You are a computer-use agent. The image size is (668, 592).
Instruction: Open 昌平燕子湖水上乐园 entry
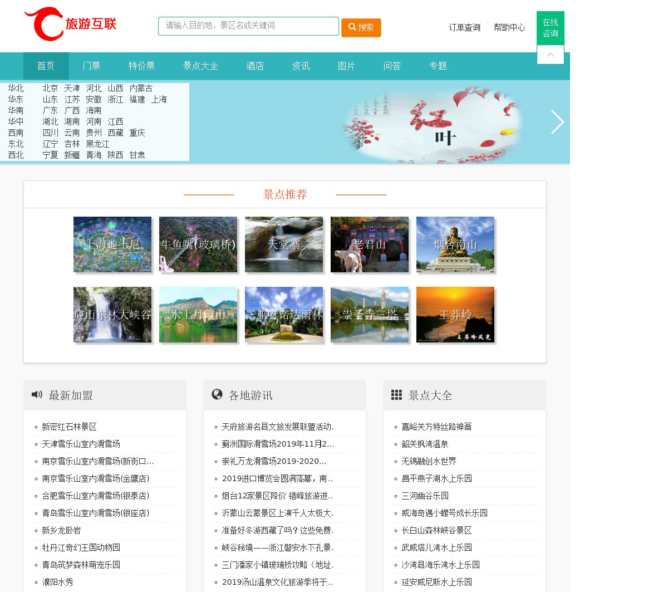[x=436, y=478]
